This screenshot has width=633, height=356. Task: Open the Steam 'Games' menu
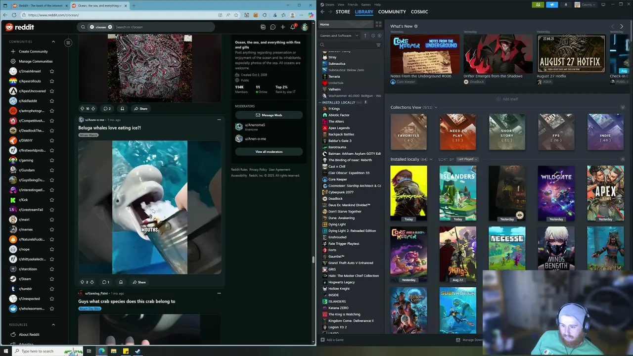click(366, 4)
